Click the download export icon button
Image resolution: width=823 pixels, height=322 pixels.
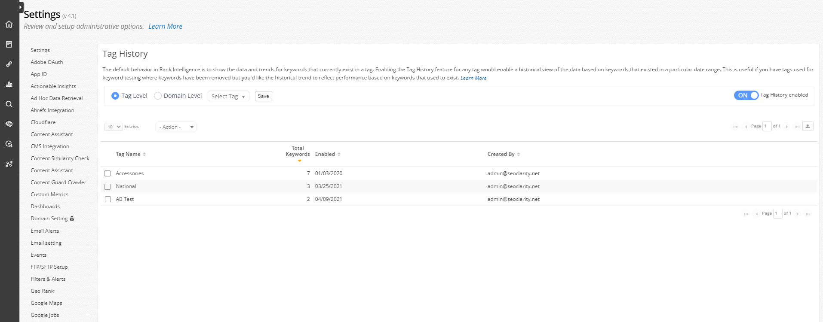808,126
